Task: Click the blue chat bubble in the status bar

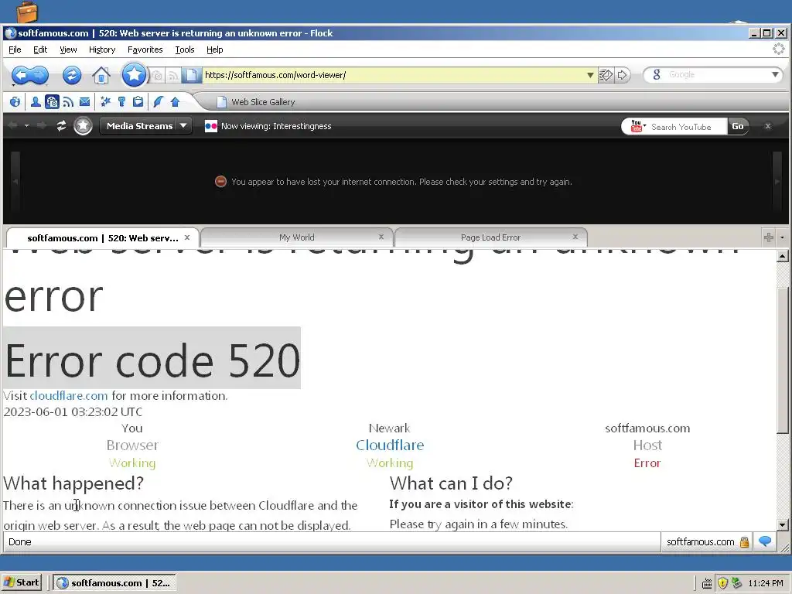Action: tap(765, 541)
